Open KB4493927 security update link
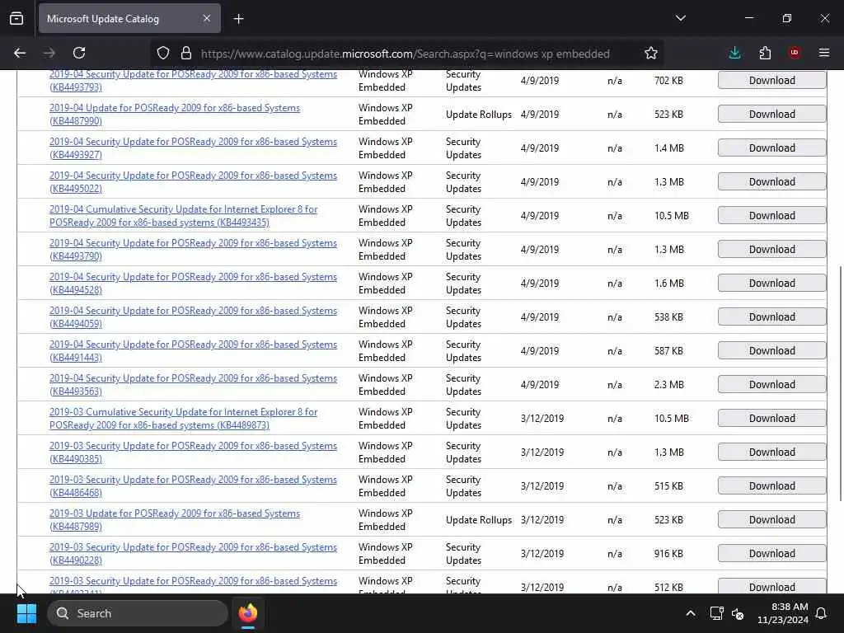 (x=193, y=148)
